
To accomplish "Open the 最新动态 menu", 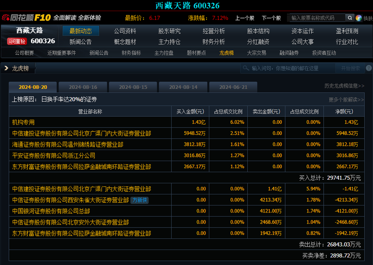I will pyautogui.click(x=81, y=31).
